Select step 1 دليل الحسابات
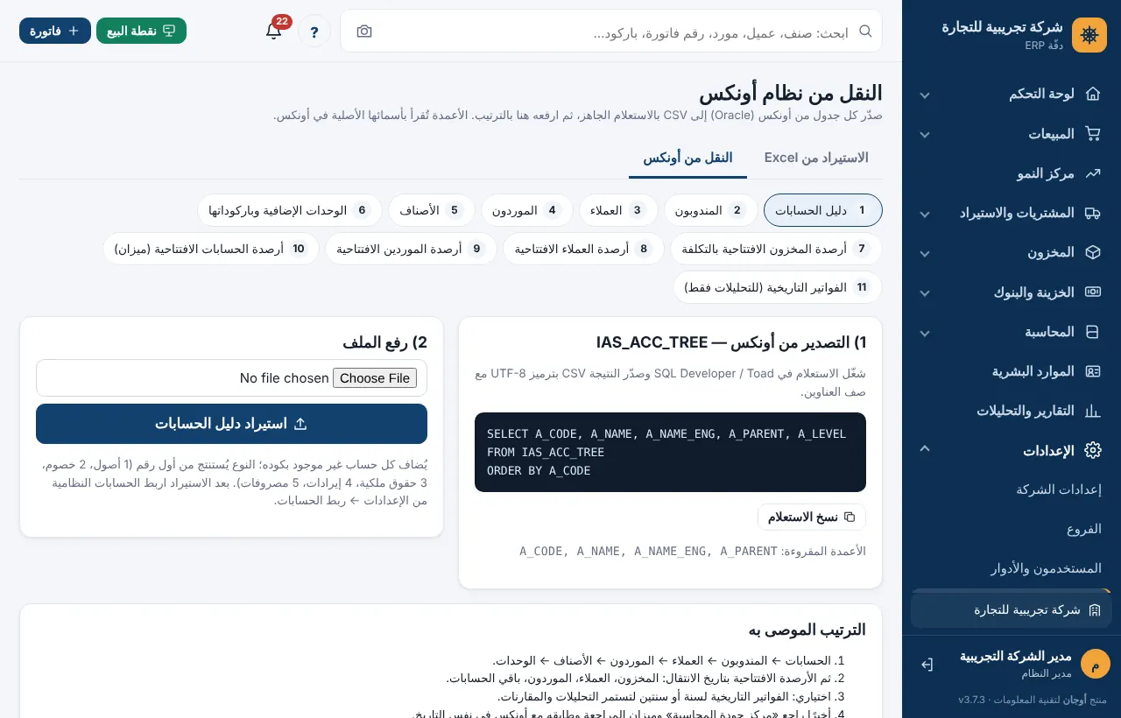The height and width of the screenshot is (718, 1121). (823, 210)
